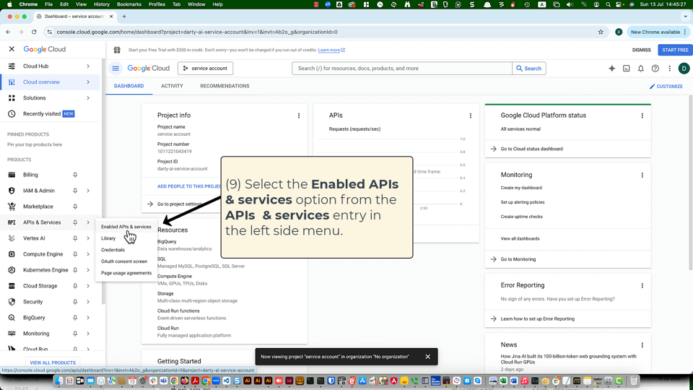Activate Cloud Shell terminal icon
The width and height of the screenshot is (693, 390).
click(627, 69)
